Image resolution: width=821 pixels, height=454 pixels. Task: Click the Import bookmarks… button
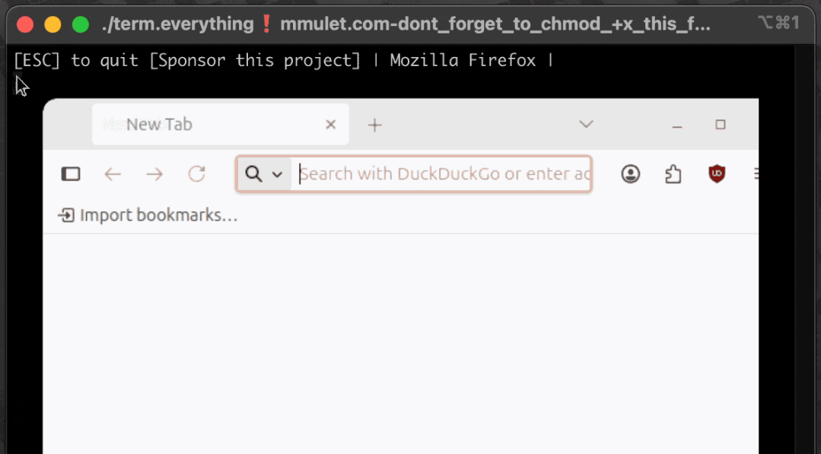(x=148, y=215)
